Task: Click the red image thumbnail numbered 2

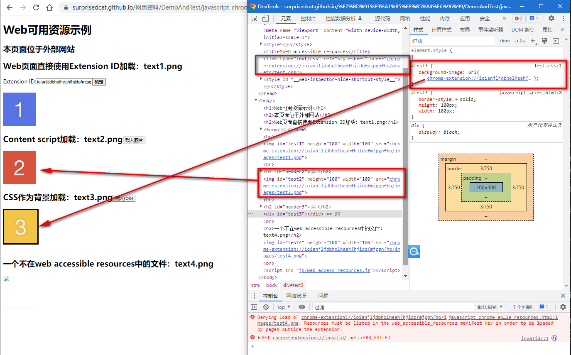Action: pos(20,167)
